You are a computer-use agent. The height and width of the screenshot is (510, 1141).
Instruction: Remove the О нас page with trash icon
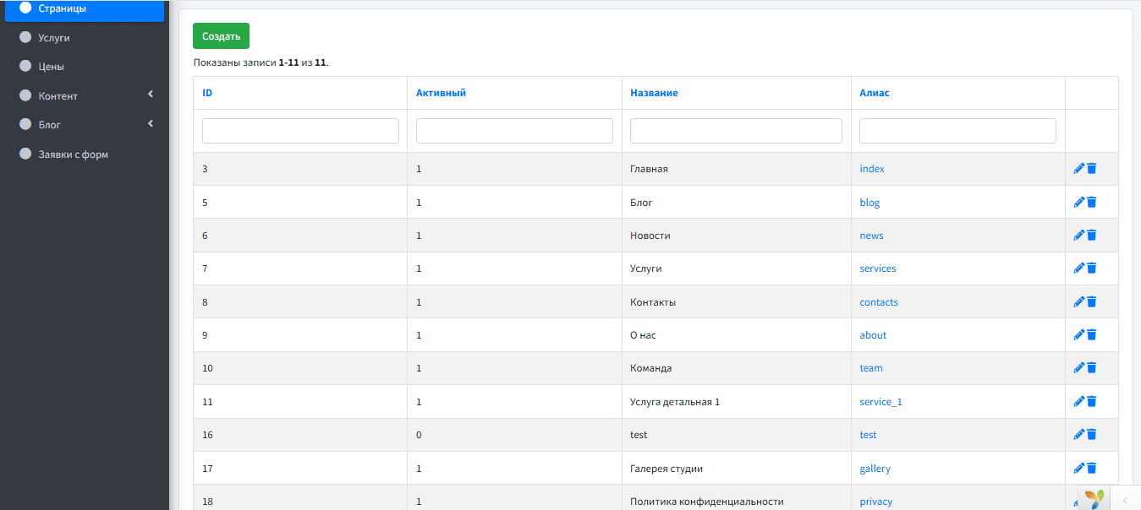pos(1092,335)
